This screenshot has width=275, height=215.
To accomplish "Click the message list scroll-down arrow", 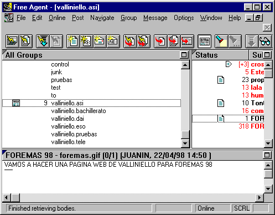I will (x=268, y=144).
